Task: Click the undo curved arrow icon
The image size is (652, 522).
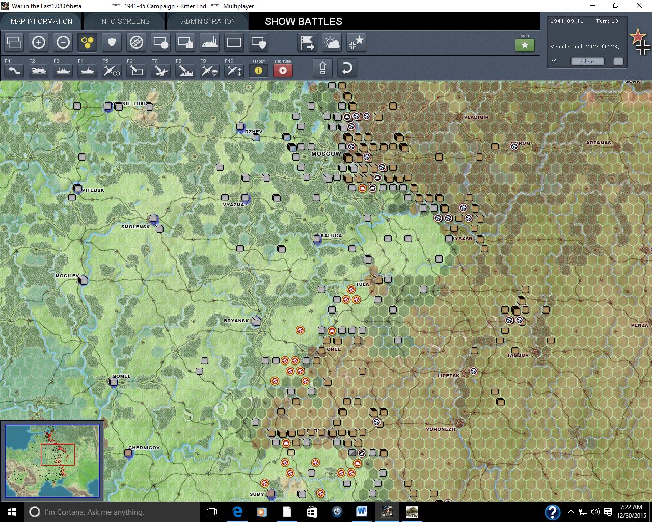Action: tap(347, 68)
